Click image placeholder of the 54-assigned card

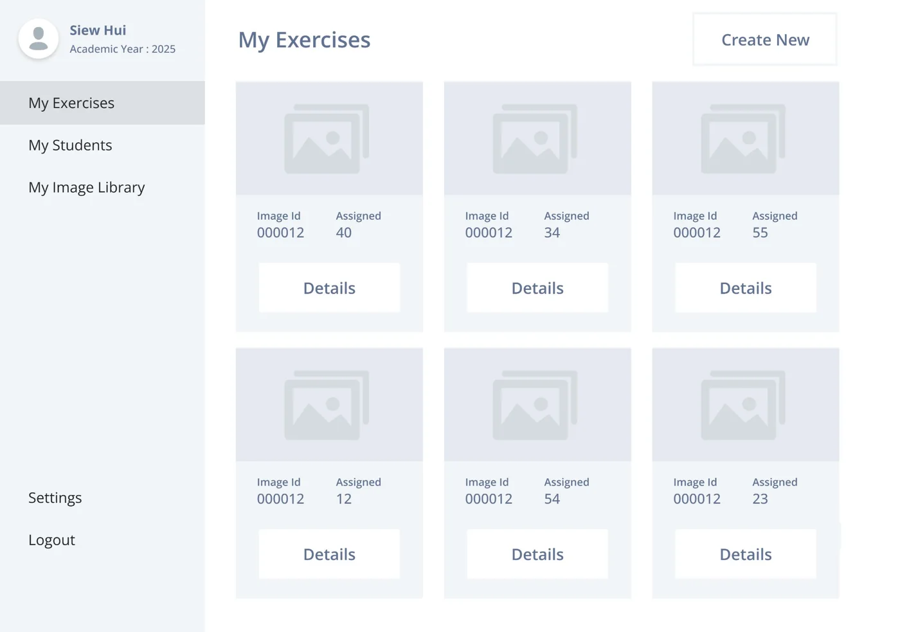537,404
